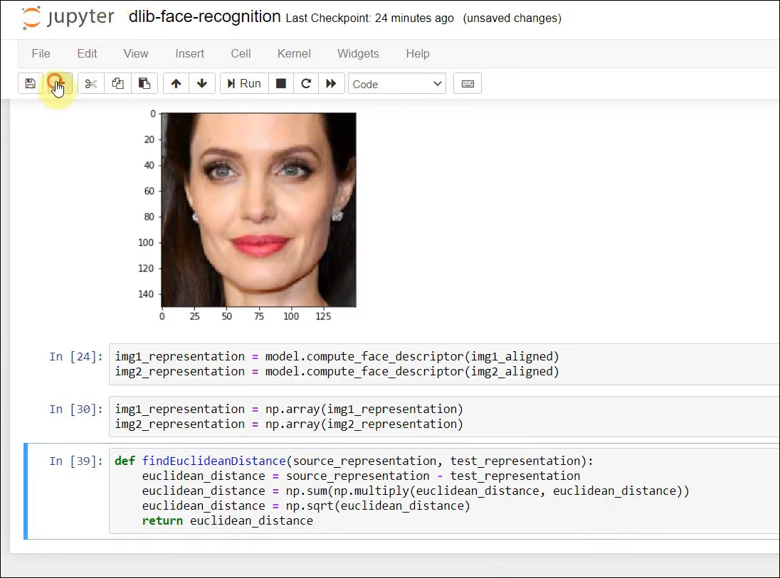Select the cell defining findEuclideanDistance
This screenshot has height=578, width=780.
coord(399,491)
